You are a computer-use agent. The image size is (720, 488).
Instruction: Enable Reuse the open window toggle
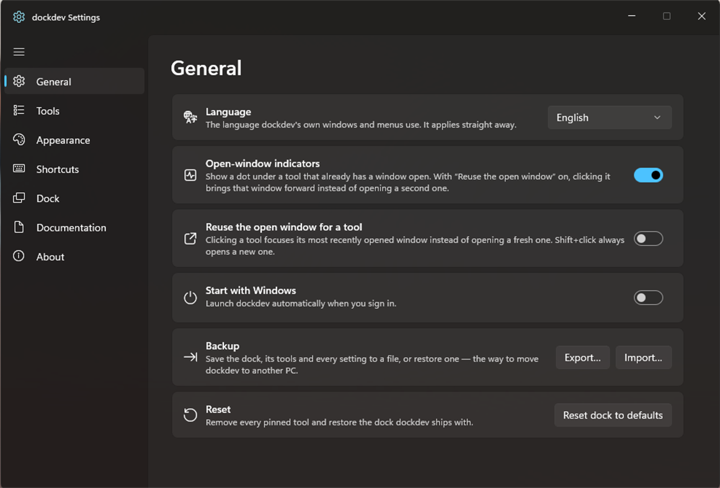[x=648, y=238]
